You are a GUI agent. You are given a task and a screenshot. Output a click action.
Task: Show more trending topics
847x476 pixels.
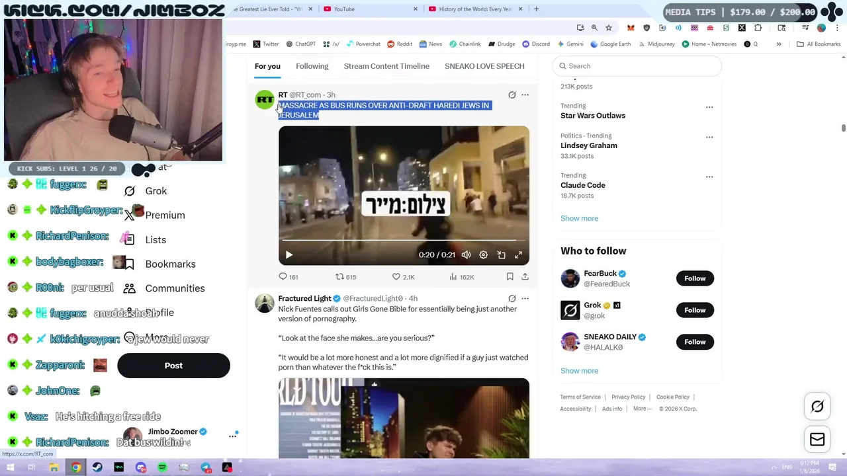coord(579,218)
